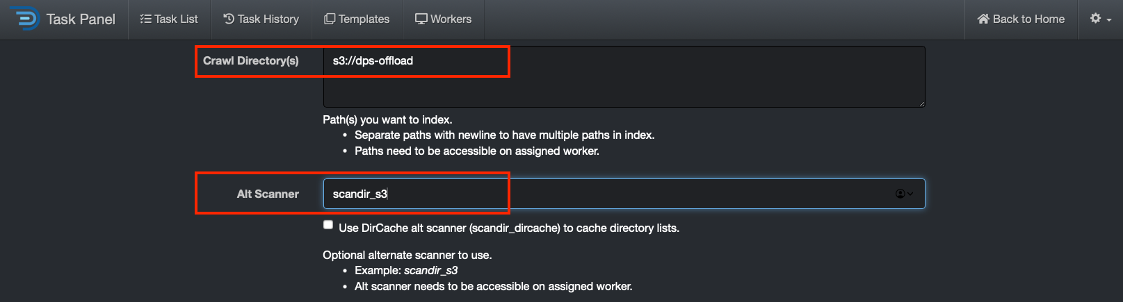Click the Templates clone icon

[x=330, y=19]
